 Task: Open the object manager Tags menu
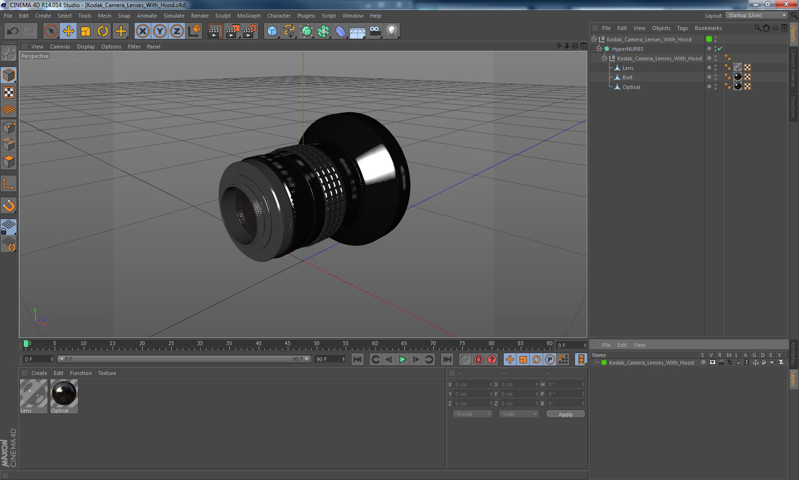pyautogui.click(x=682, y=28)
